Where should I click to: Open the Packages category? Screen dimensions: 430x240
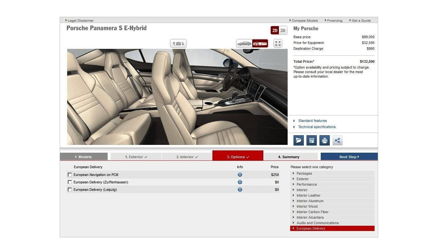click(x=332, y=173)
